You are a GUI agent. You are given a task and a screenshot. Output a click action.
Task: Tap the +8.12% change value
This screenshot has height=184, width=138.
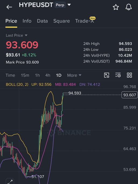29,55
